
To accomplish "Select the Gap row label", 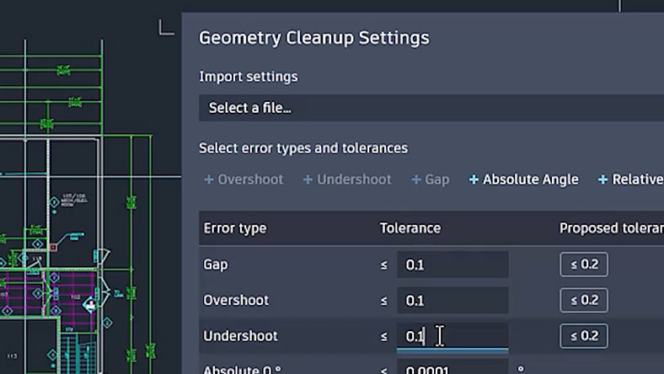I will pos(216,264).
